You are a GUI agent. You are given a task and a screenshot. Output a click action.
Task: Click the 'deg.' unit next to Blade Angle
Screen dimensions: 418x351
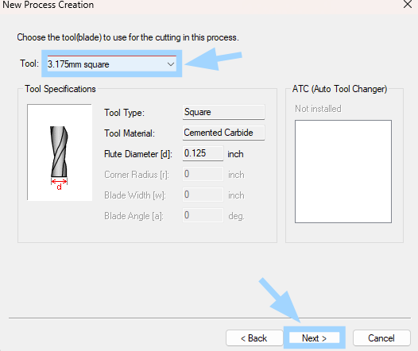pos(236,216)
